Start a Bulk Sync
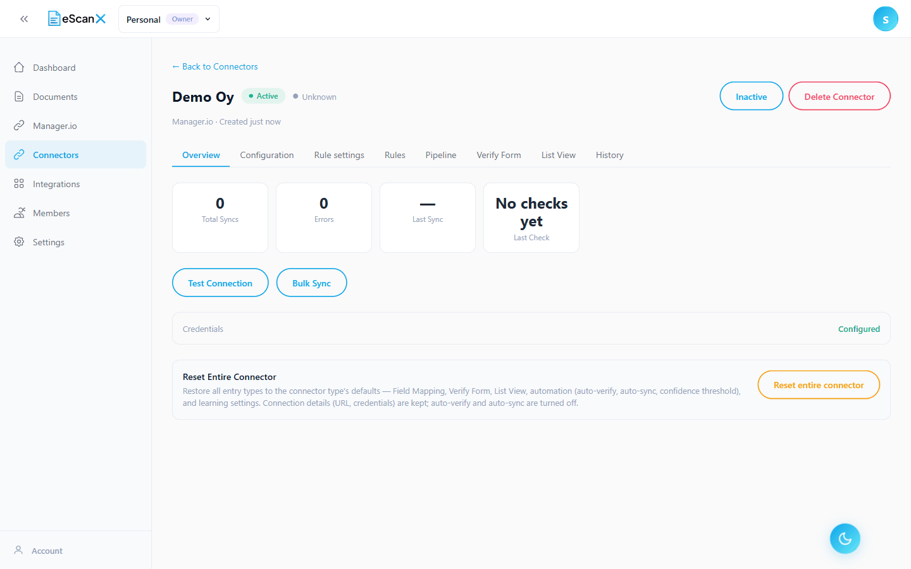Screen dimensions: 911x569 (312, 283)
